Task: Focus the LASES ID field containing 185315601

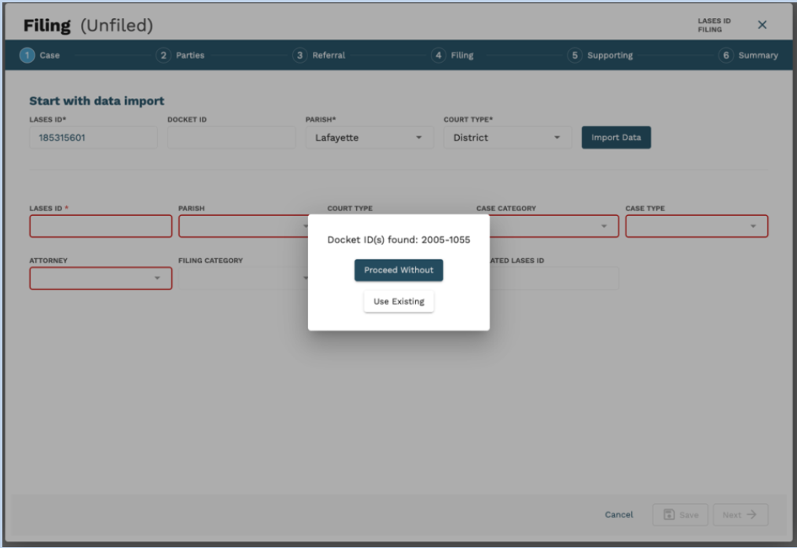Action: pos(93,138)
